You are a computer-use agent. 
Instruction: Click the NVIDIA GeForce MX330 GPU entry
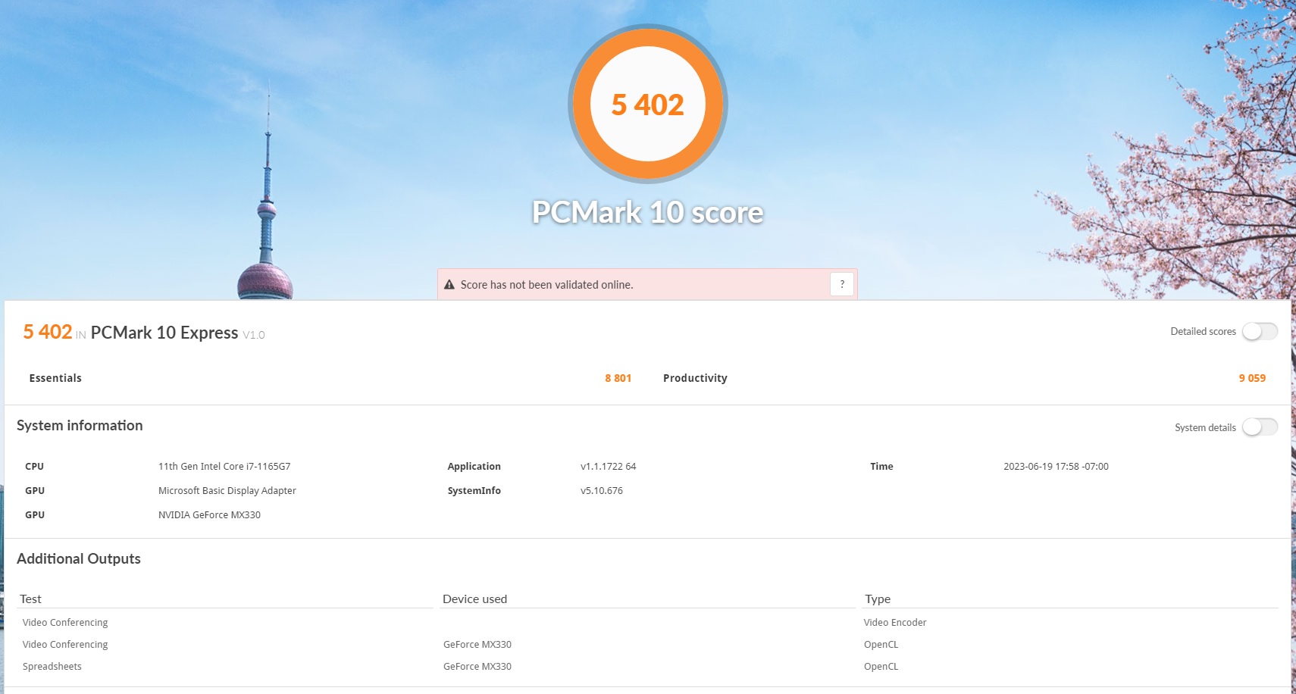(x=209, y=514)
